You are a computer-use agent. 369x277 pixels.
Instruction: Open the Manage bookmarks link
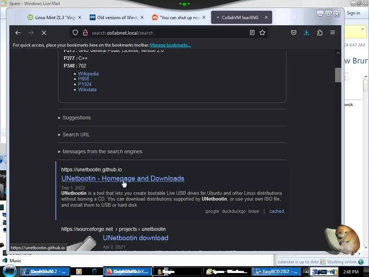click(x=170, y=45)
